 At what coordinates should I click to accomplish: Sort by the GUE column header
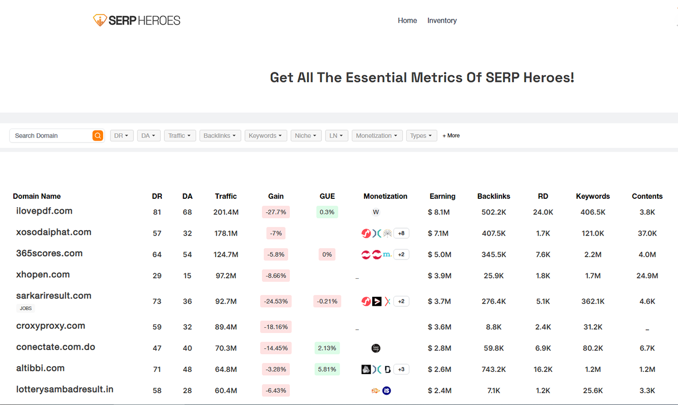click(327, 196)
